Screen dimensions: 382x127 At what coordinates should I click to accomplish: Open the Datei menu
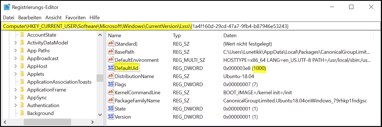8,17
